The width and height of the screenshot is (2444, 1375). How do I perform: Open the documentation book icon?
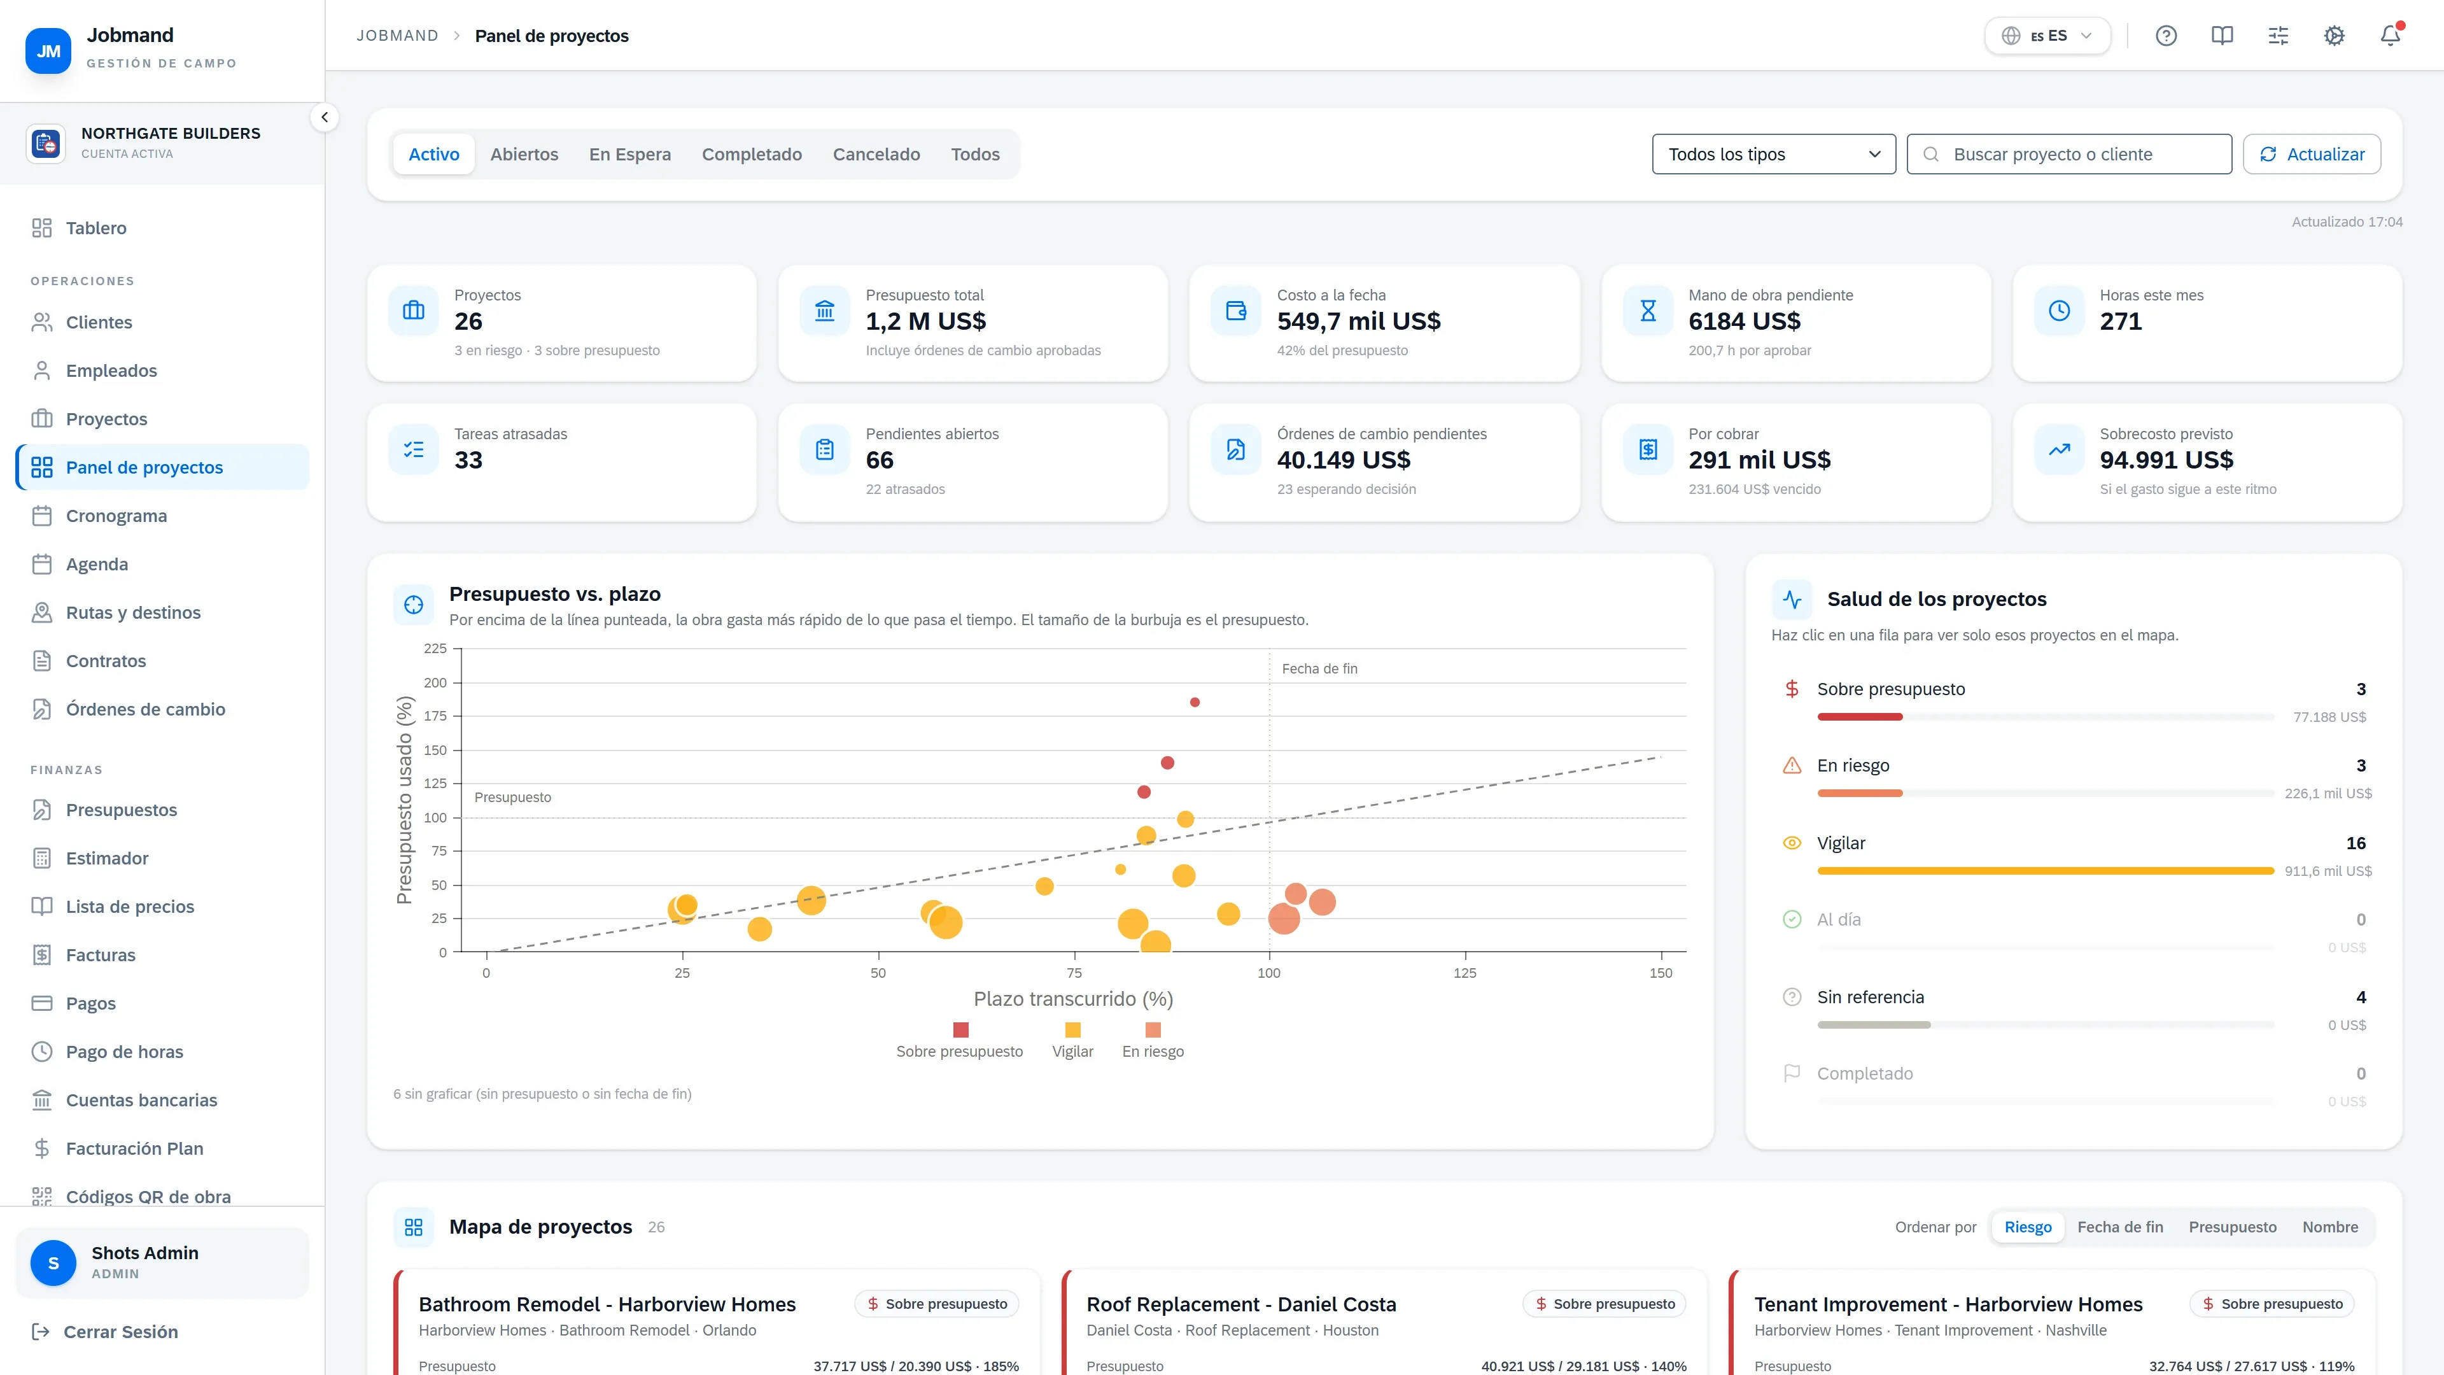[x=2222, y=36]
